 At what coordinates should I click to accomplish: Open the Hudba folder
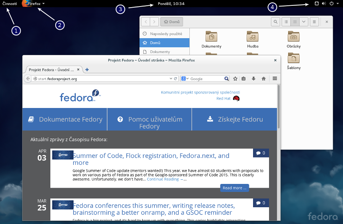click(252, 40)
